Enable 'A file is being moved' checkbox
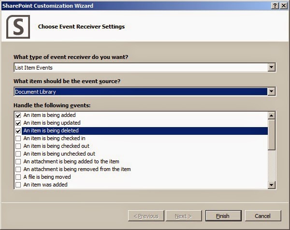The width and height of the screenshot is (290, 230). tap(18, 177)
